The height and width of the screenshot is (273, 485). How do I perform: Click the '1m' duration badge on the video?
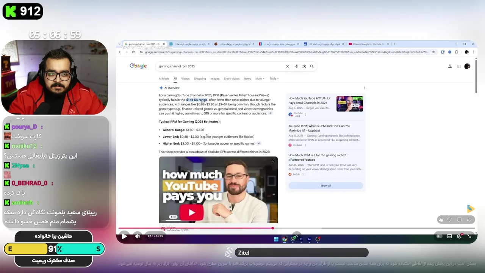(x=173, y=217)
